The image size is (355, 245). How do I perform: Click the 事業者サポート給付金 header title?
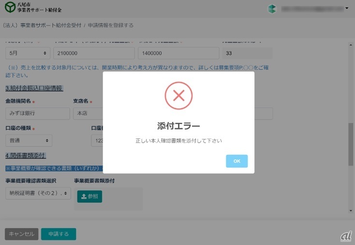click(39, 10)
